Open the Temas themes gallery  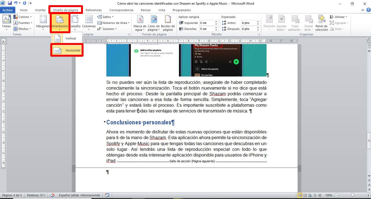[7, 23]
